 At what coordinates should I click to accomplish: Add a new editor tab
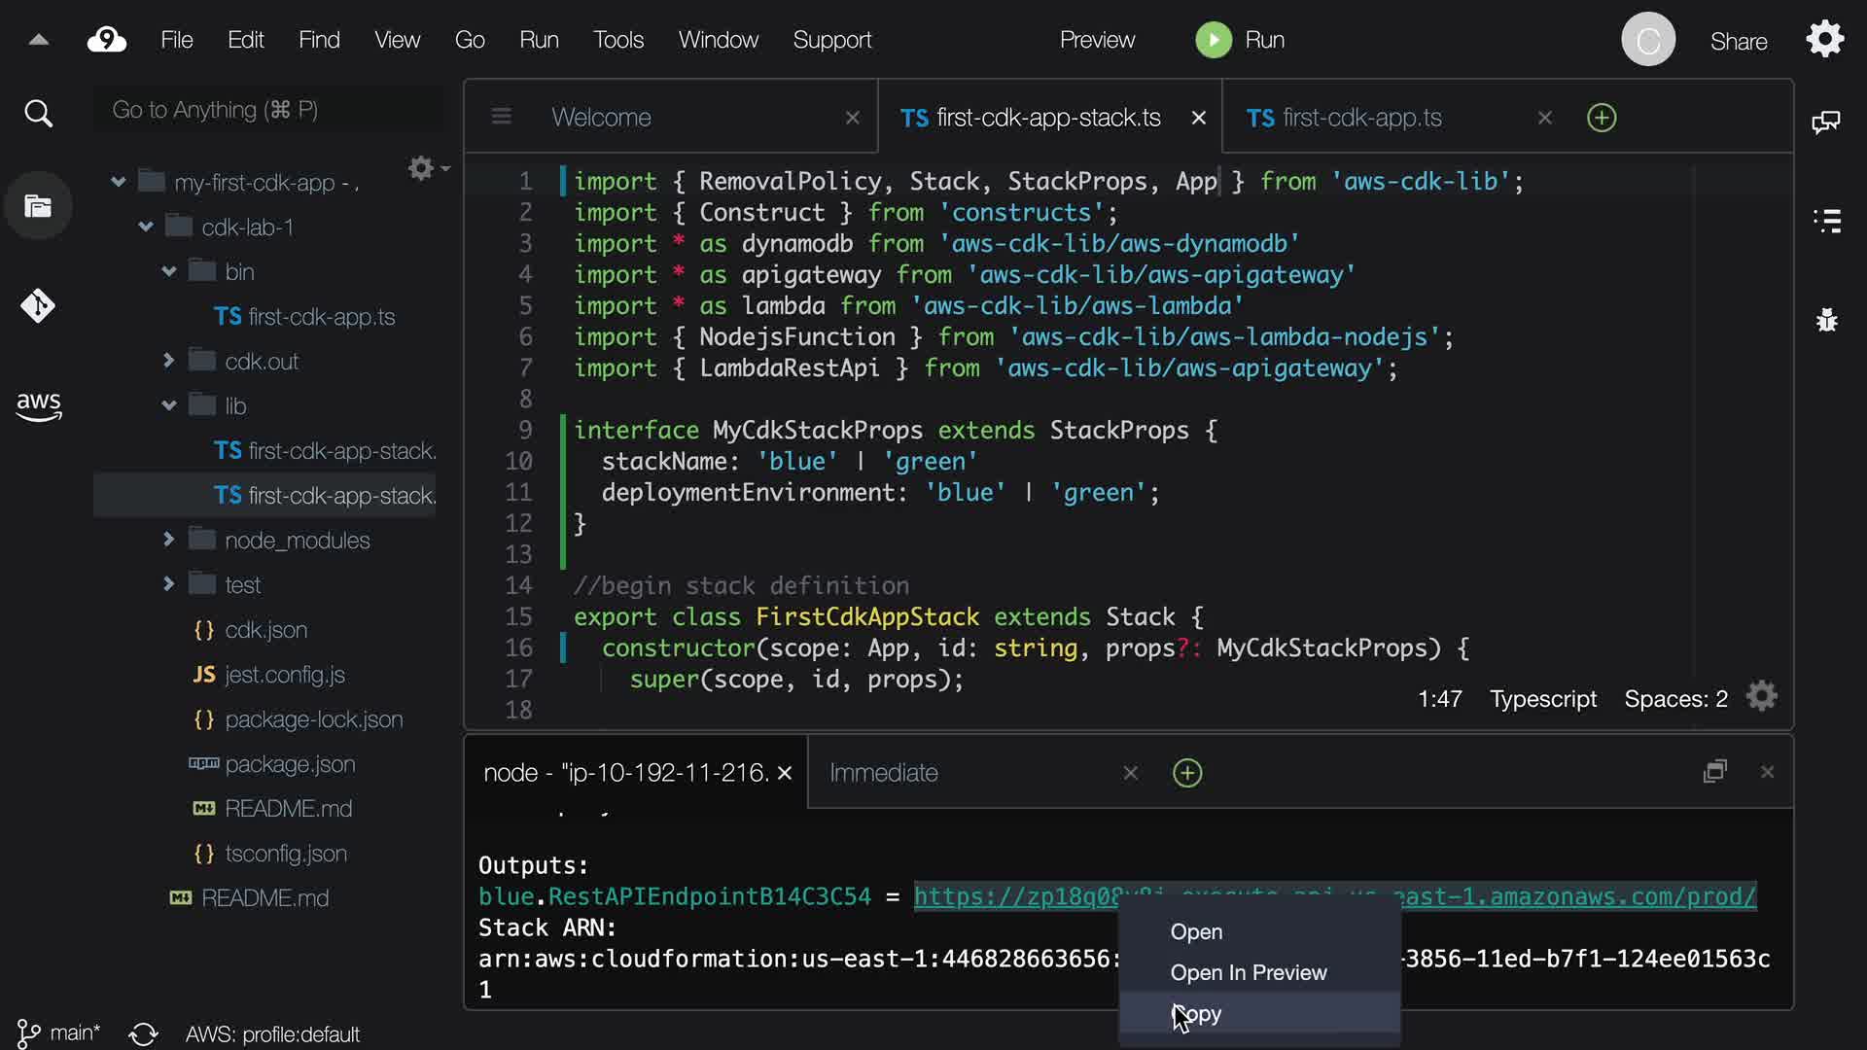pos(1601,118)
